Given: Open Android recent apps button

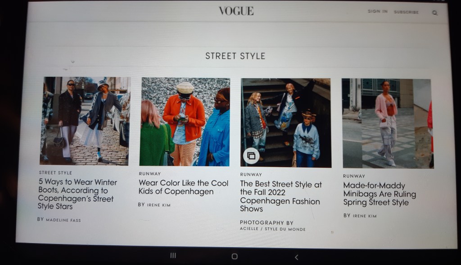Looking at the screenshot, I should point(173,256).
